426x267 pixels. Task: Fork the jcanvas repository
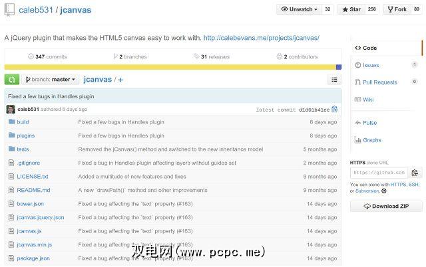397,9
